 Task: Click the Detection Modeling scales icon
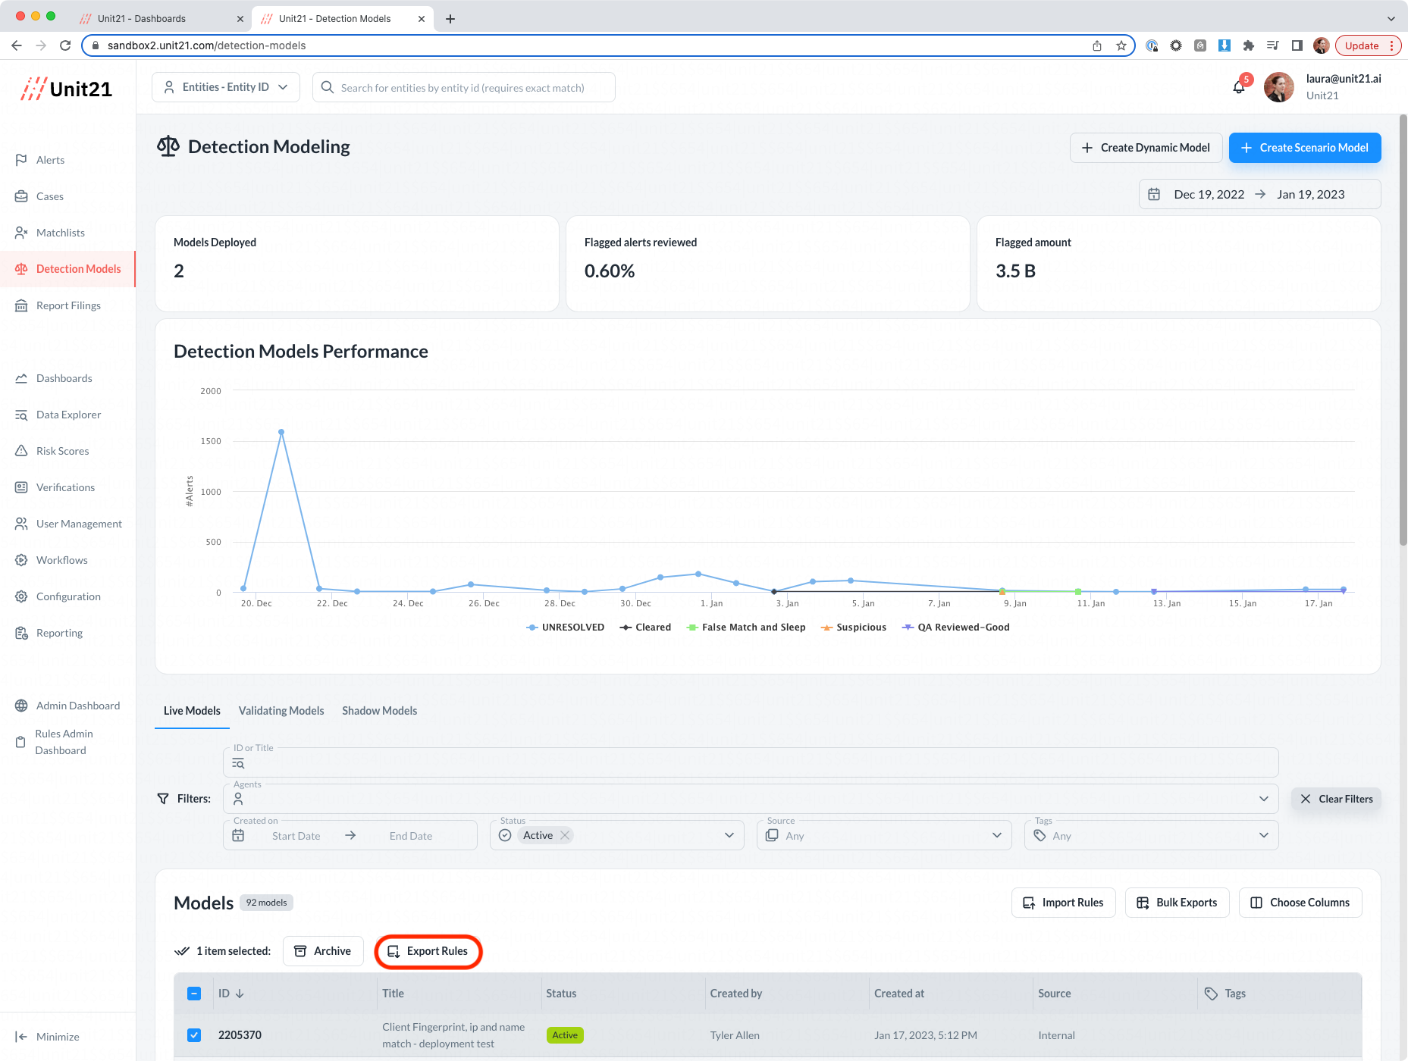[168, 146]
